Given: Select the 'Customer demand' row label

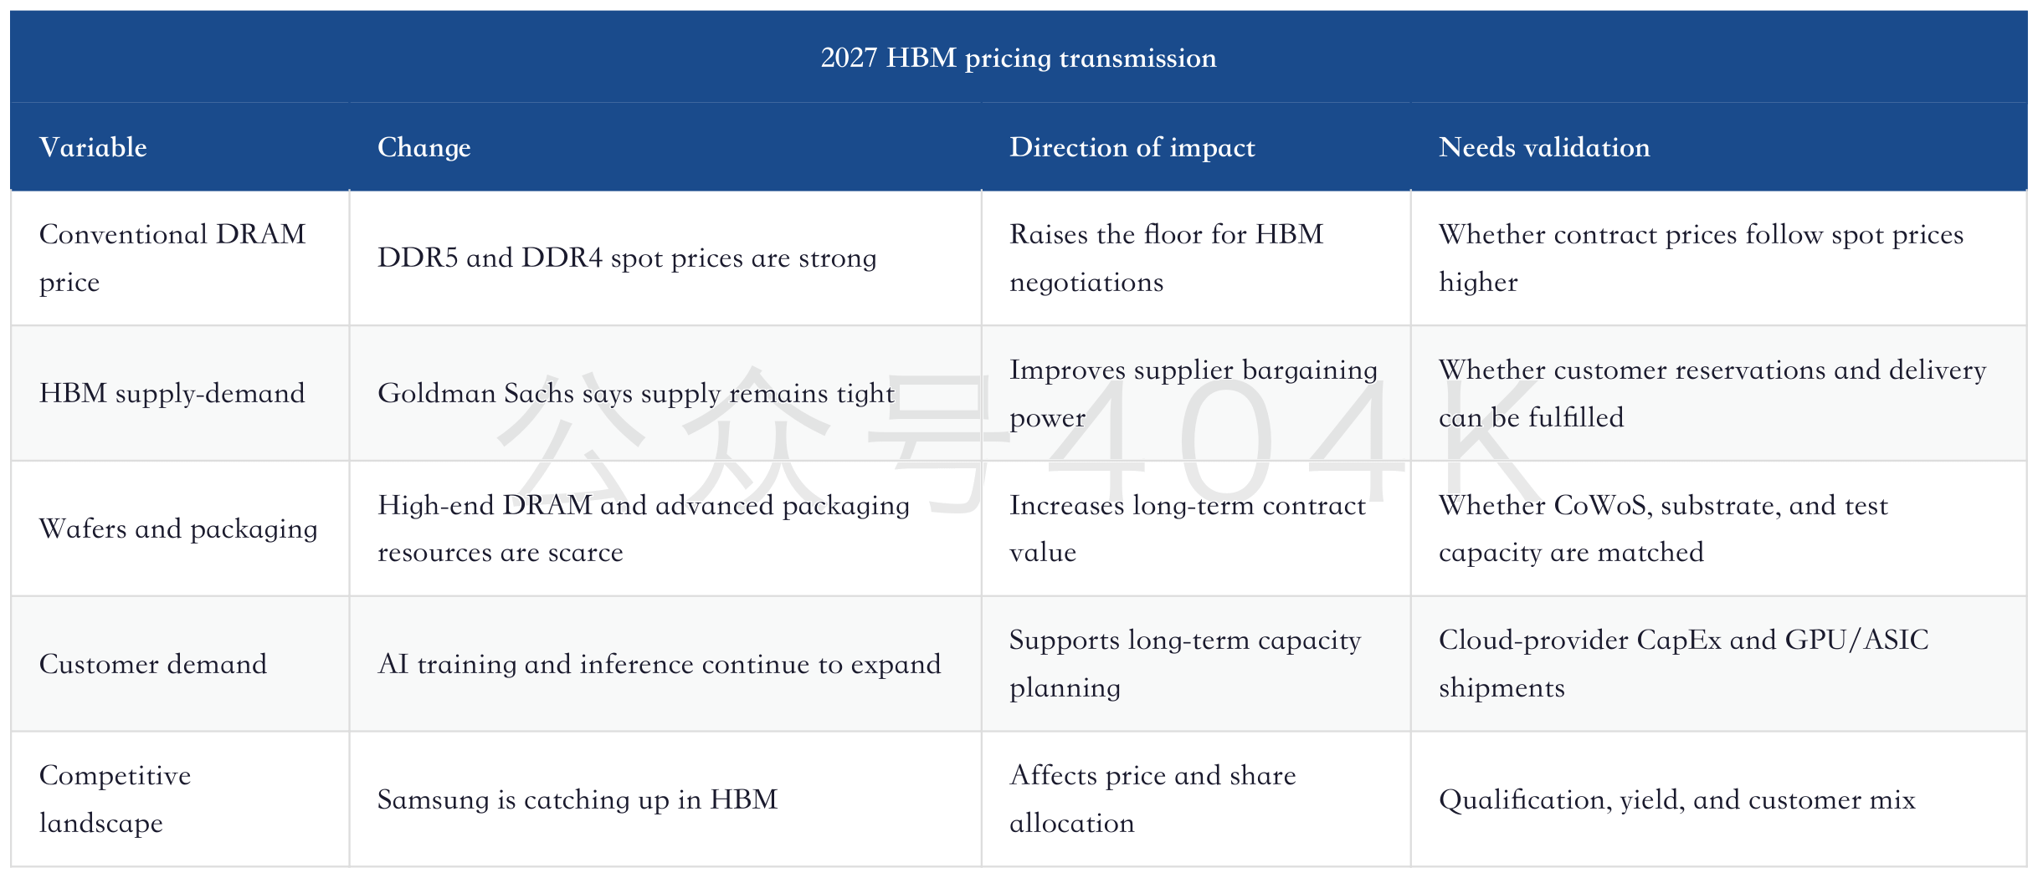Looking at the screenshot, I should click(x=153, y=664).
